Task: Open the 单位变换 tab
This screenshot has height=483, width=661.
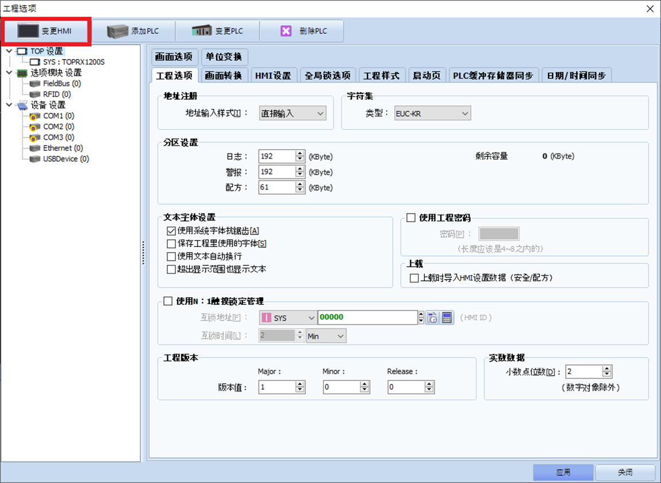Action: (x=224, y=57)
